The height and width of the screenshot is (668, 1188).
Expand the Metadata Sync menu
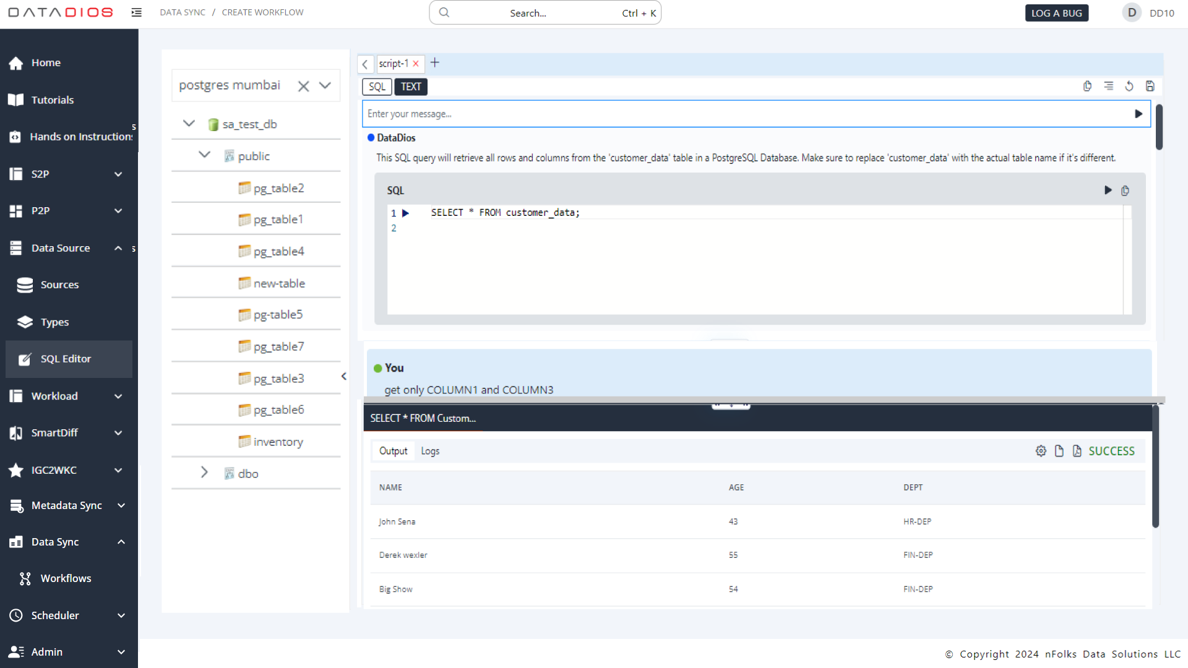(x=121, y=505)
